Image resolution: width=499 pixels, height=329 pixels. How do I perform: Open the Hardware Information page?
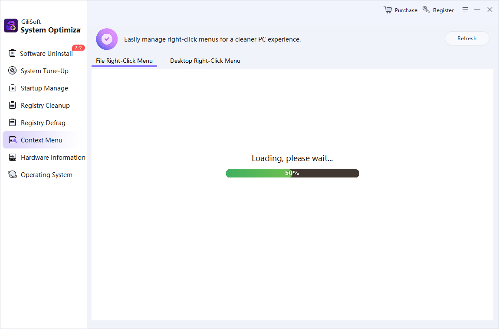[53, 157]
